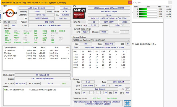Click the 15 W TDP field

click(13, 26)
